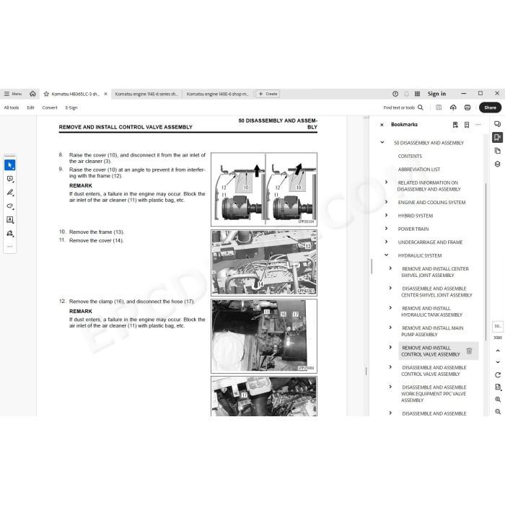Collapse HYDRAULIC SYSTEM bookmark
This screenshot has width=505, height=505.
[x=387, y=255]
